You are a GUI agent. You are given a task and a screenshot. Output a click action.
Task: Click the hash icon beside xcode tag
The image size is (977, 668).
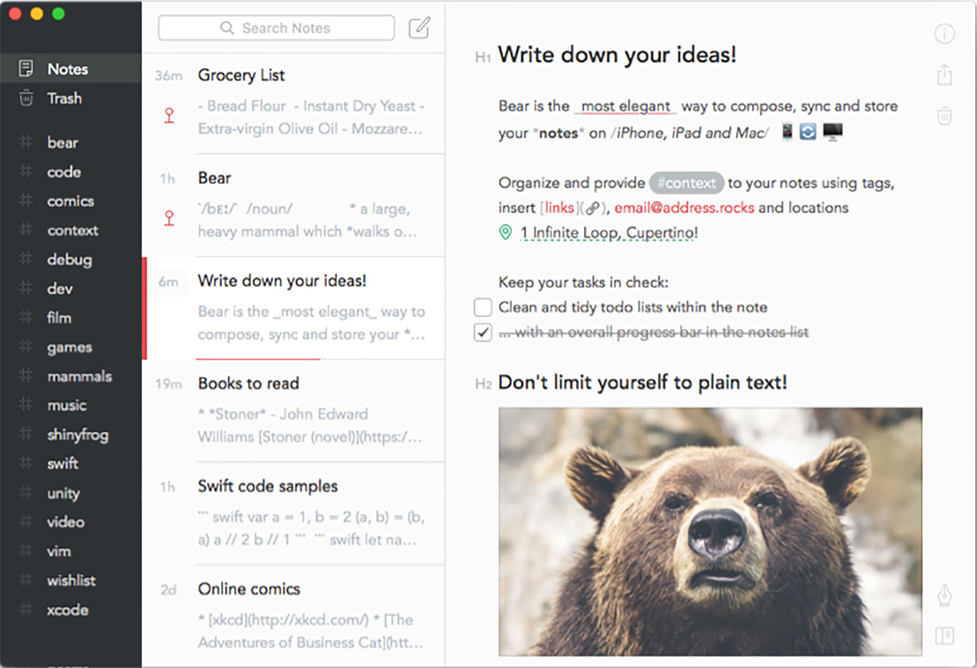(x=25, y=609)
